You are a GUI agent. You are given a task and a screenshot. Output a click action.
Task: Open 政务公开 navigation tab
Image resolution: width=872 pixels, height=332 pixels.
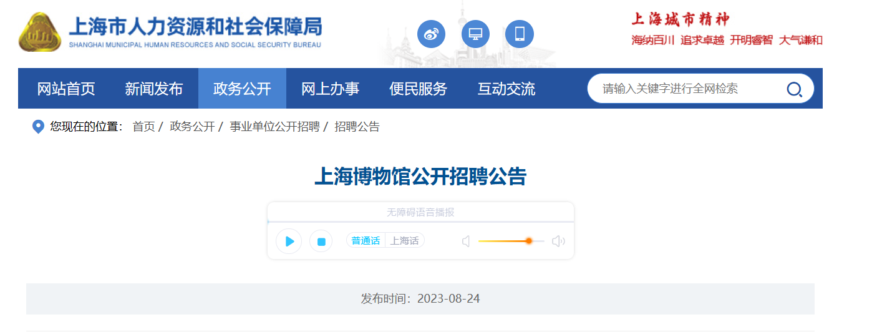[242, 89]
